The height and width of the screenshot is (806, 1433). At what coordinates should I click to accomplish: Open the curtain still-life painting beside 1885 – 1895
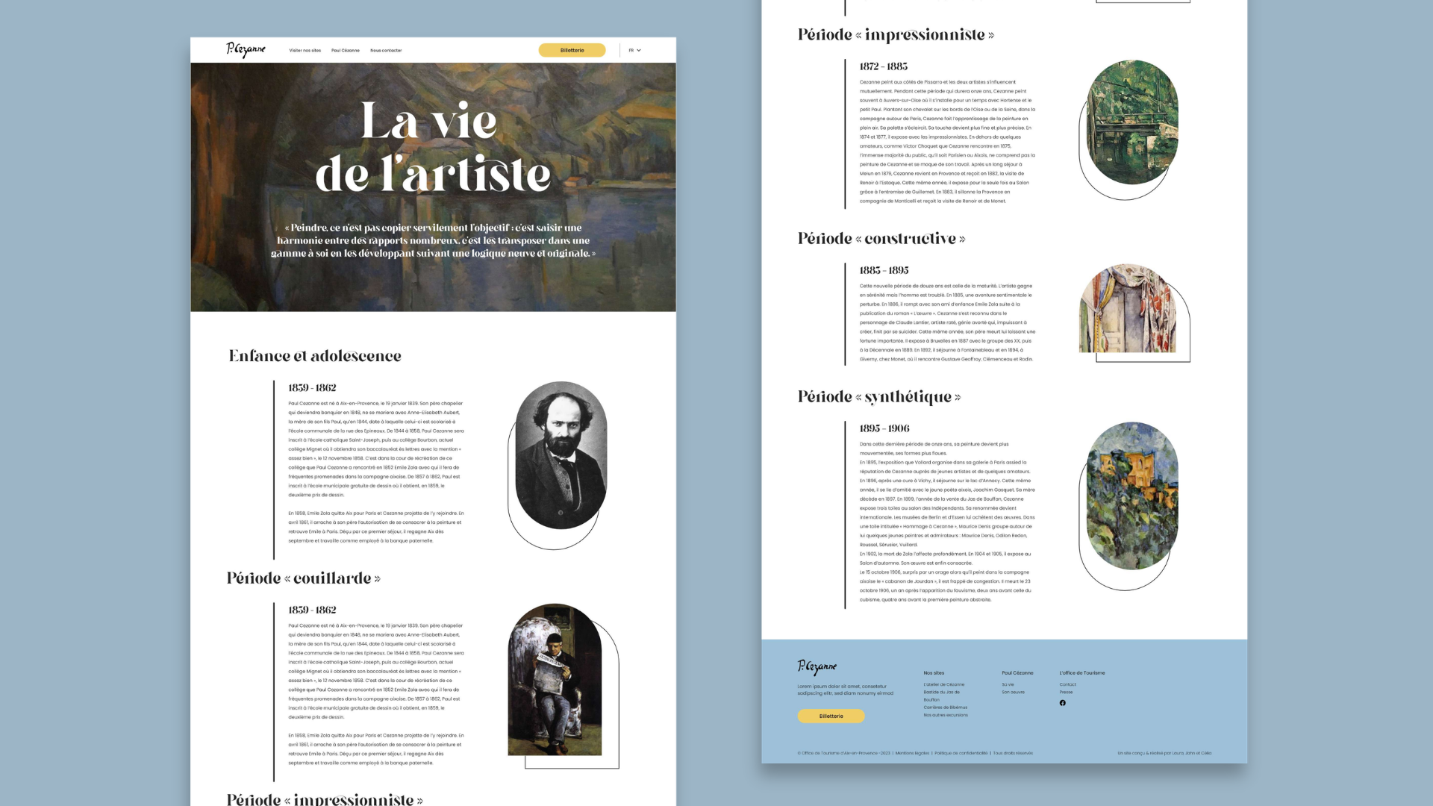click(x=1128, y=308)
